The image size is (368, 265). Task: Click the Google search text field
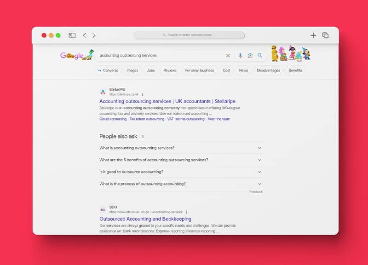(x=160, y=55)
